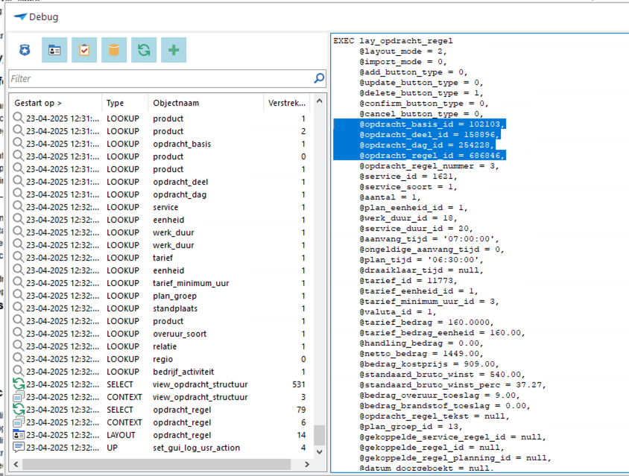Image resolution: width=629 pixels, height=476 pixels.
Task: Click the @delete_button_type = 1 line
Action: click(421, 93)
